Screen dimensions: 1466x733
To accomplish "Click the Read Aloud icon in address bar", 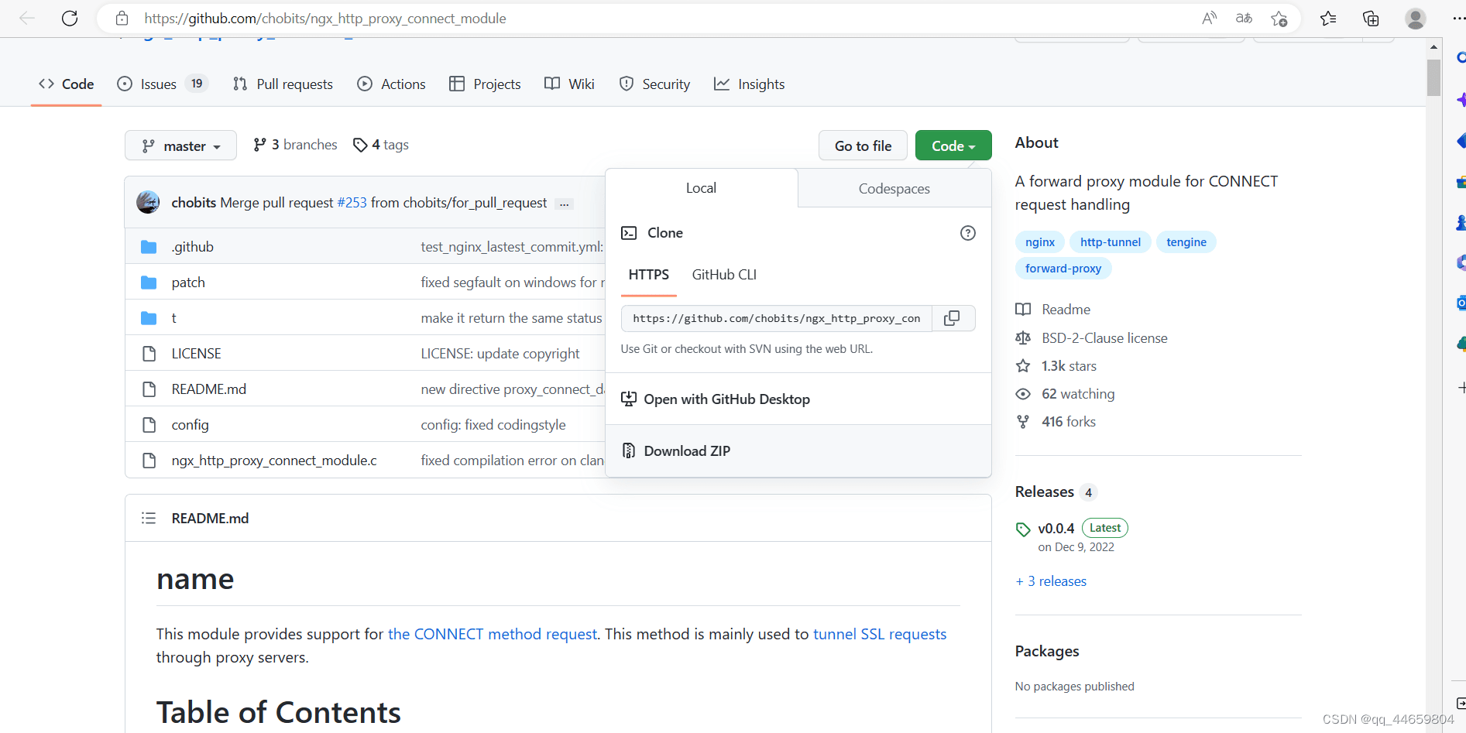I will point(1209,19).
